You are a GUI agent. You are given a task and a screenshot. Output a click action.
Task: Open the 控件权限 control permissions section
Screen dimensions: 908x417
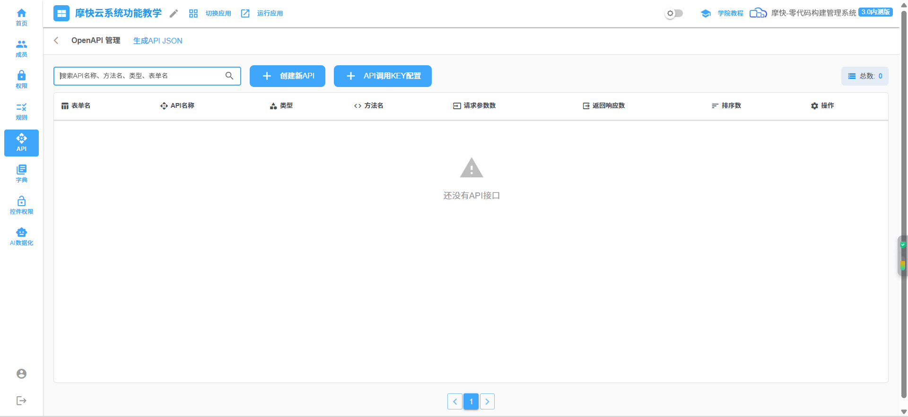pyautogui.click(x=21, y=206)
